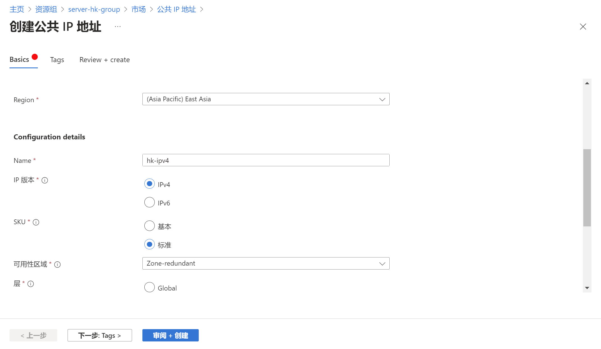
Task: Click the info icon next to SKU
Action: coord(36,222)
